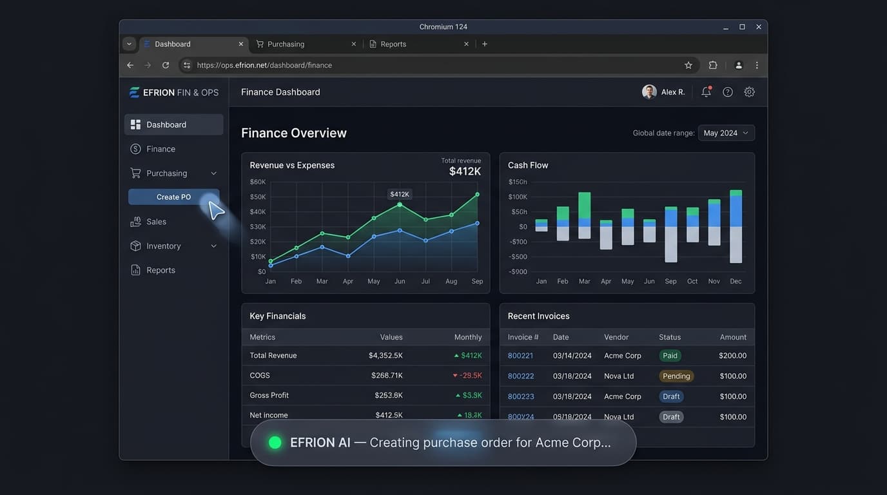The image size is (887, 495).
Task: Open a new tab with plus icon
Action: coord(485,44)
